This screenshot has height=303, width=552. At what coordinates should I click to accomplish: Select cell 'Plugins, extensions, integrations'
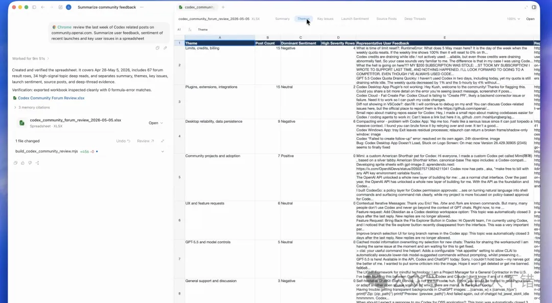click(220, 102)
